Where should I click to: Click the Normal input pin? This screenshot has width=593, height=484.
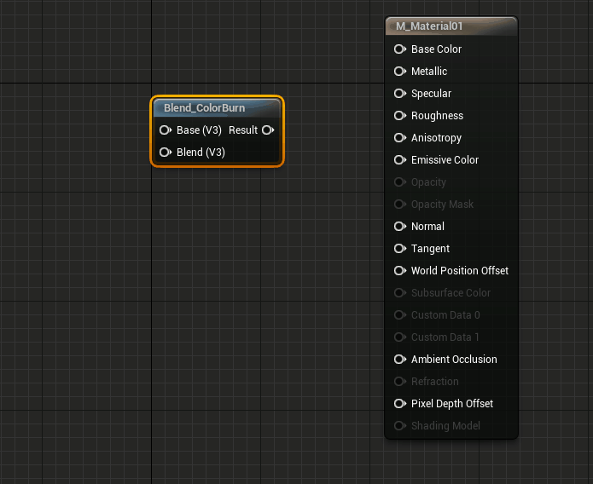pos(400,227)
